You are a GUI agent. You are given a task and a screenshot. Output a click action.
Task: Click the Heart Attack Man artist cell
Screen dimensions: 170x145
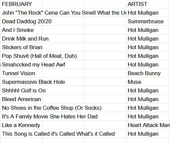tap(147, 125)
